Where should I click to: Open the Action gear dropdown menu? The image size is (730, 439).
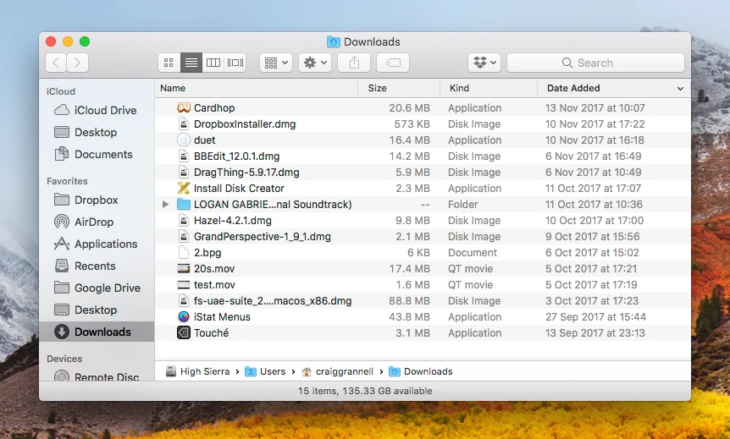click(x=315, y=63)
